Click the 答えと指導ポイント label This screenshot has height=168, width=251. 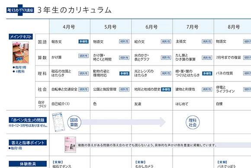[x=28, y=143]
